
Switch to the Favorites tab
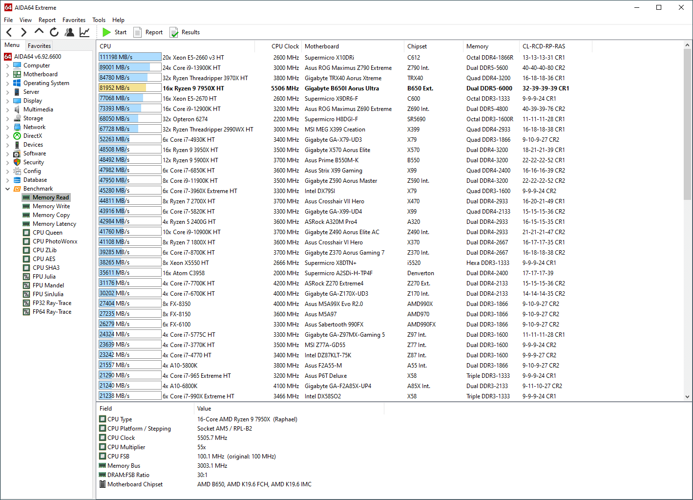pos(39,45)
